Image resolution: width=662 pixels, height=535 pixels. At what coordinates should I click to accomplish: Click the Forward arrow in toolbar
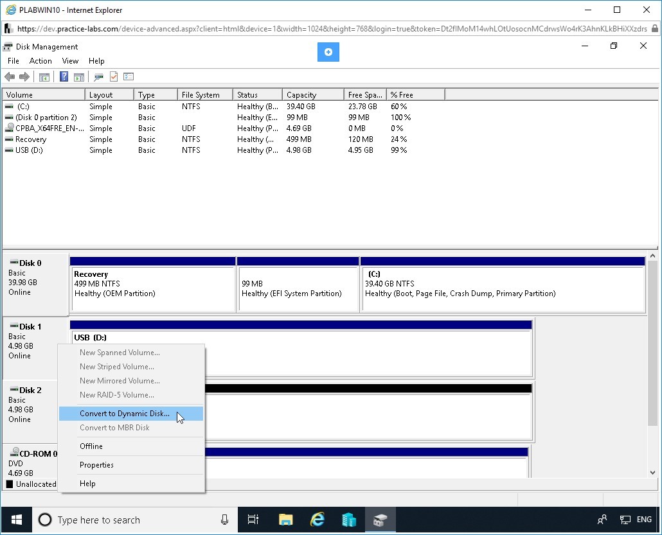[x=24, y=77]
